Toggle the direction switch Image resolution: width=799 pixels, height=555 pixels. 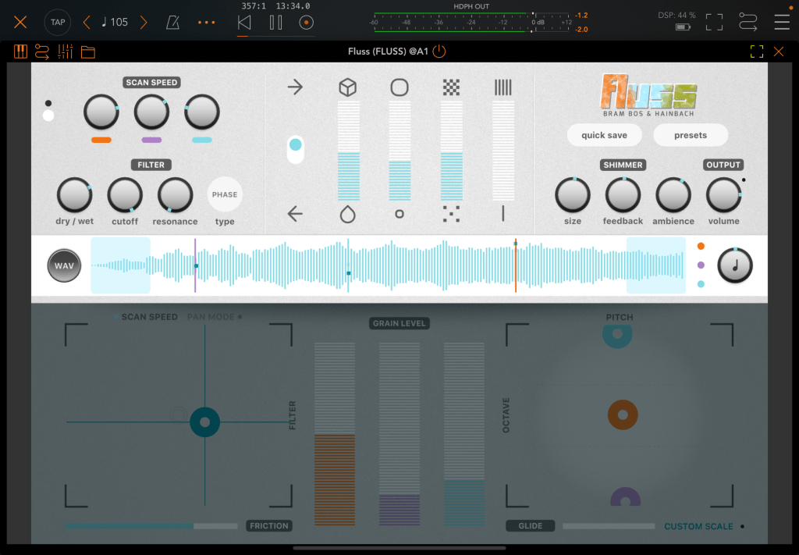pos(295,149)
